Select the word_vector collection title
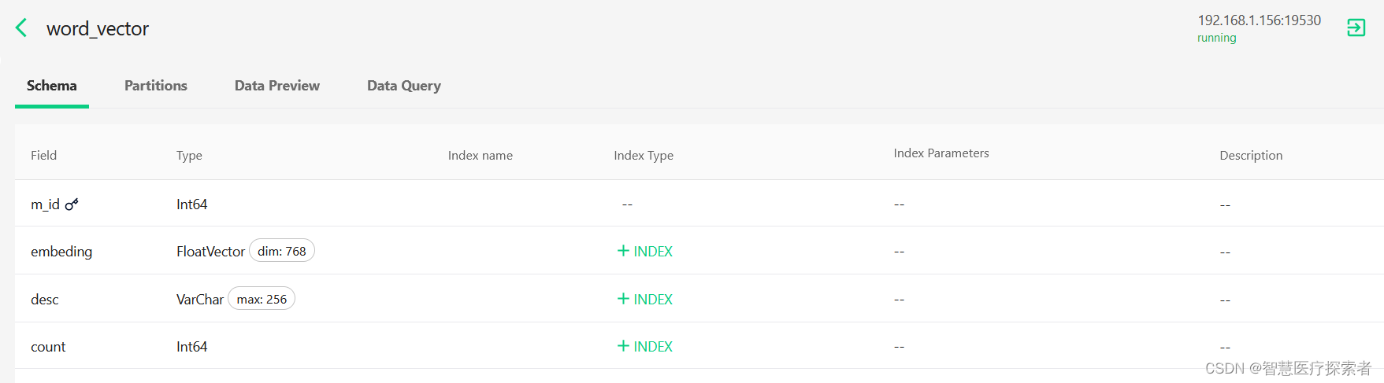 tap(98, 29)
